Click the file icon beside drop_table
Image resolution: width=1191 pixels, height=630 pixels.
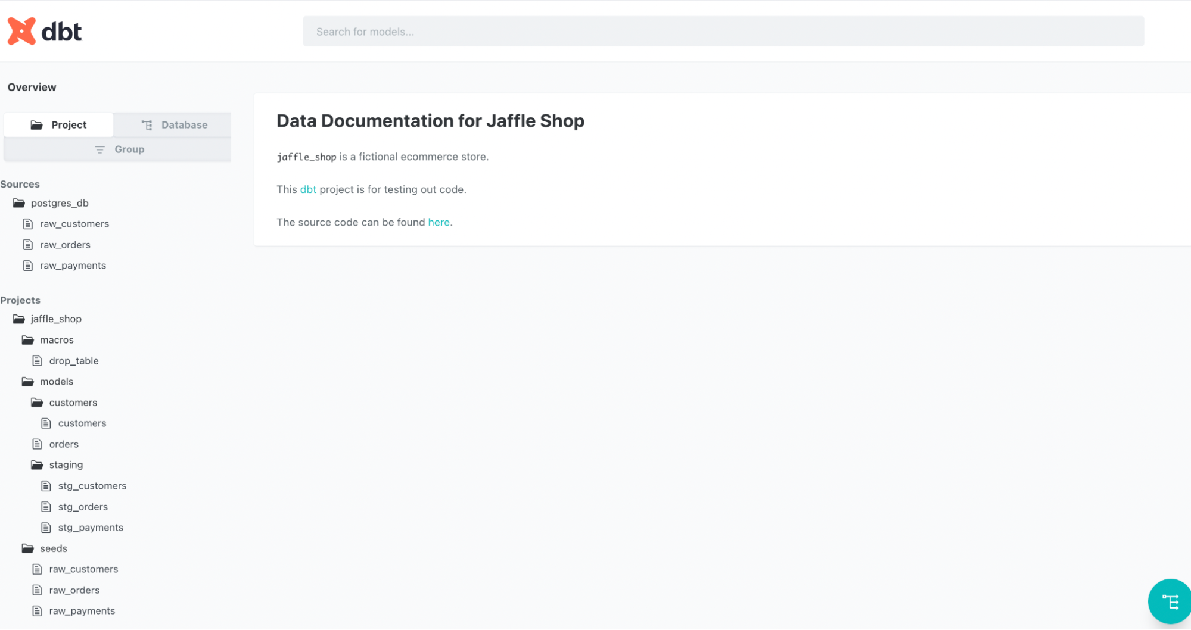point(38,361)
